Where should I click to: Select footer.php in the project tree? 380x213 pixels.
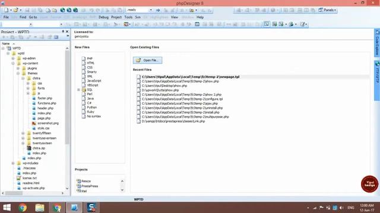[45, 98]
